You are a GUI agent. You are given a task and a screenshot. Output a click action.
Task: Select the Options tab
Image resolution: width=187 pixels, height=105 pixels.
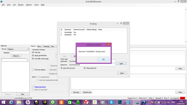[x=33, y=46]
